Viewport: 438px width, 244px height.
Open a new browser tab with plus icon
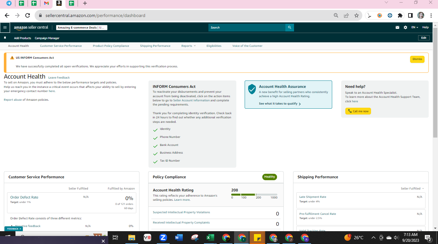point(85,3)
